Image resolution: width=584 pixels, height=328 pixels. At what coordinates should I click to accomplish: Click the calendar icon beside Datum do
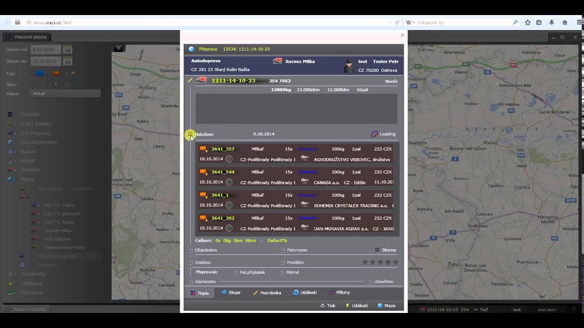[x=67, y=61]
